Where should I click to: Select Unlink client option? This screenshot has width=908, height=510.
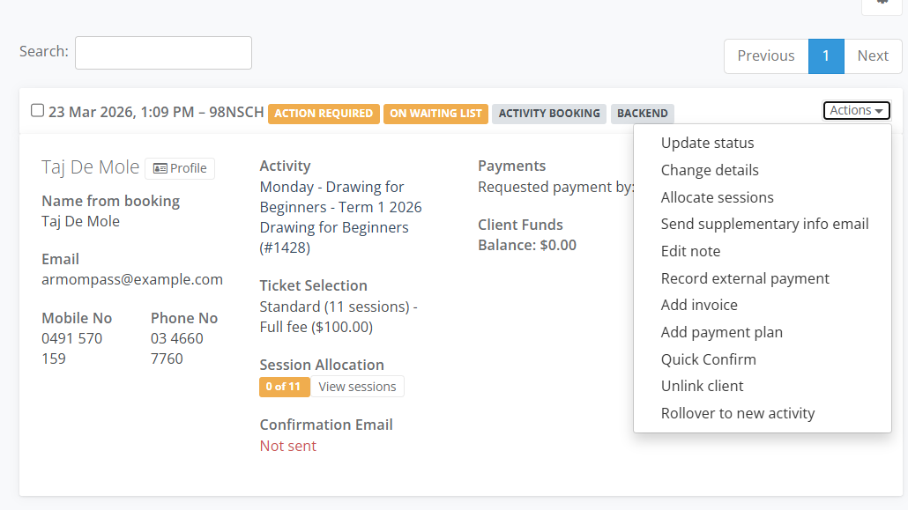pyautogui.click(x=702, y=386)
